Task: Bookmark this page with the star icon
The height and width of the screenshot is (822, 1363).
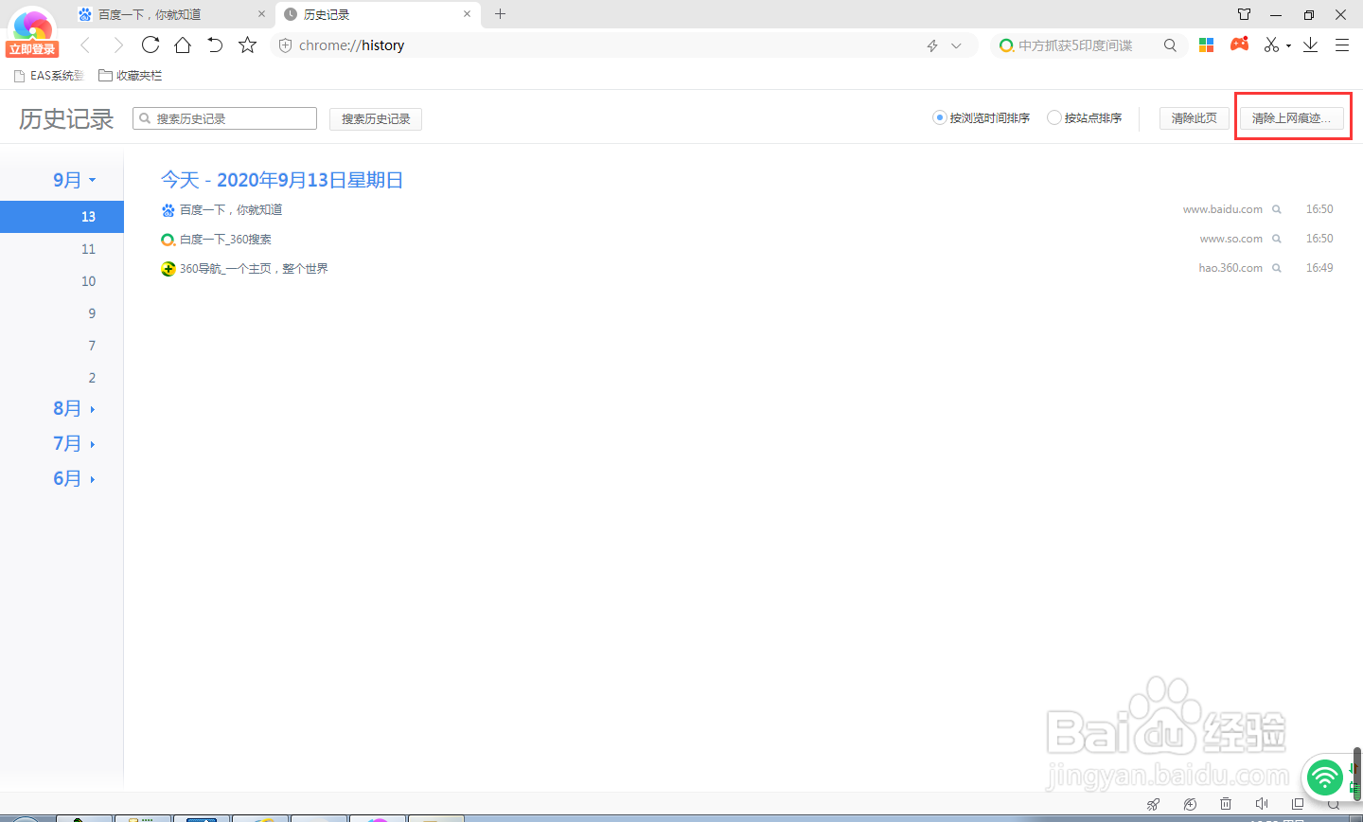Action: click(247, 45)
